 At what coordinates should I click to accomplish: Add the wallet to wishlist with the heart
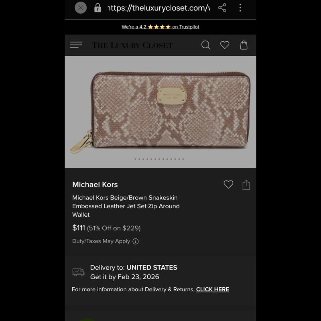pos(228,185)
